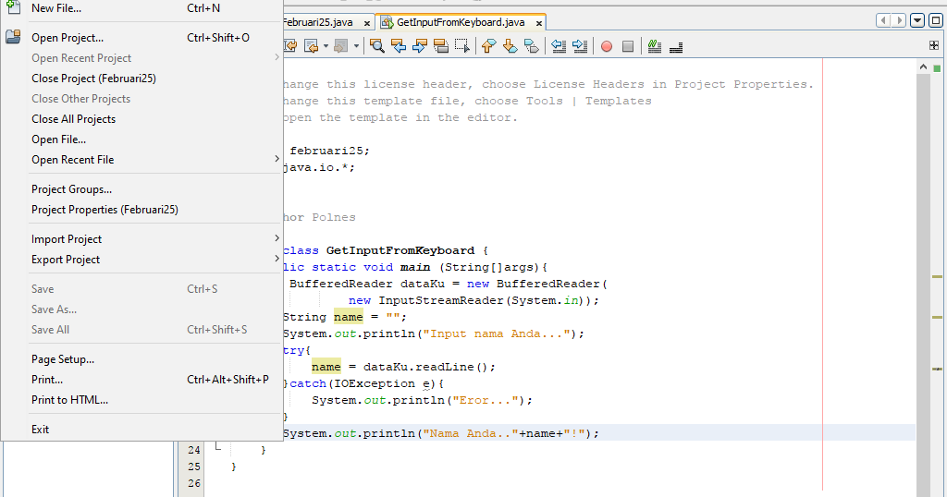
Task: Click the Last Edit location toolbar icon
Action: point(290,46)
